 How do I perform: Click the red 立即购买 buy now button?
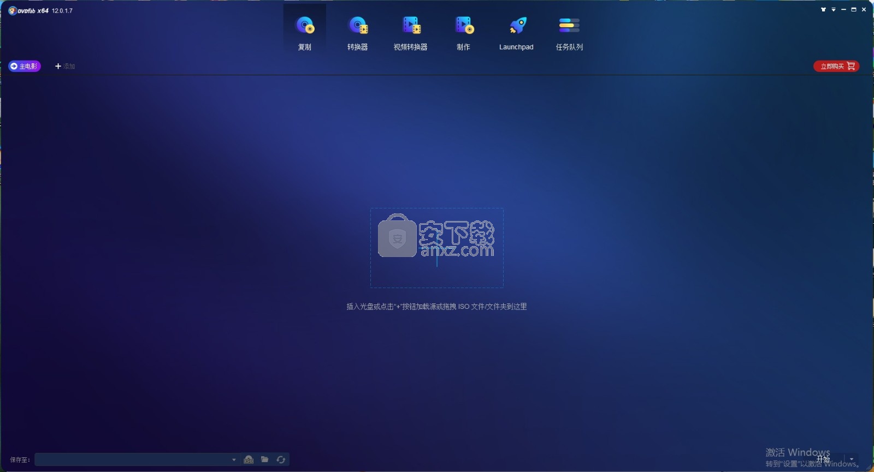[x=836, y=66]
